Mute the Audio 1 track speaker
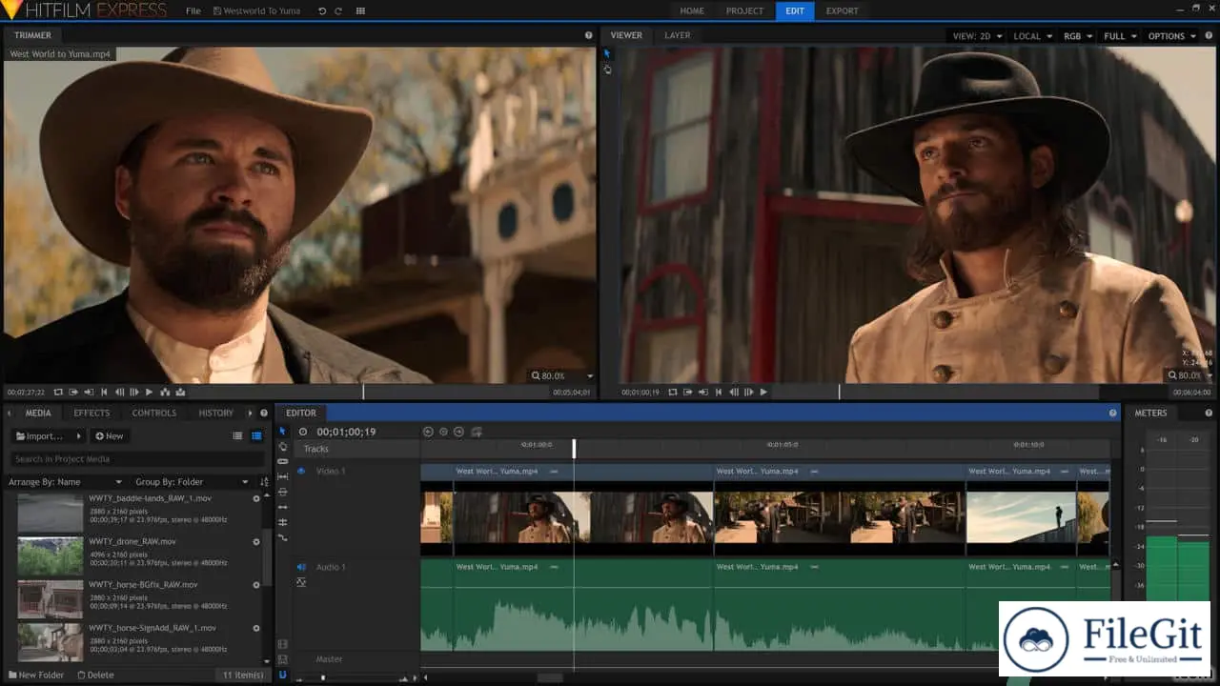Viewport: 1220px width, 686px height. [301, 567]
